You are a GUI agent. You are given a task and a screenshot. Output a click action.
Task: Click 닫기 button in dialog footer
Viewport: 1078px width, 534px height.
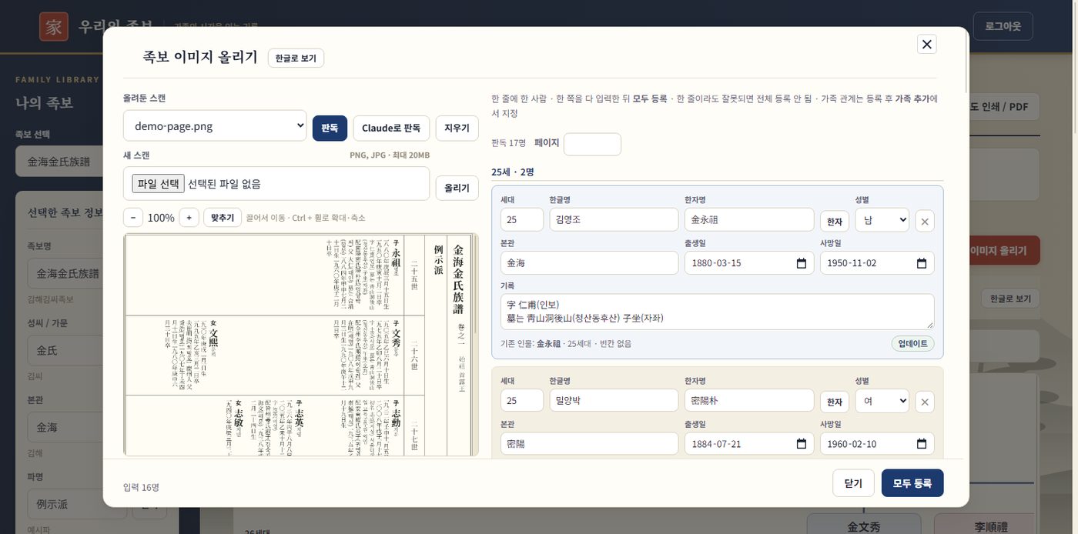[x=853, y=483]
